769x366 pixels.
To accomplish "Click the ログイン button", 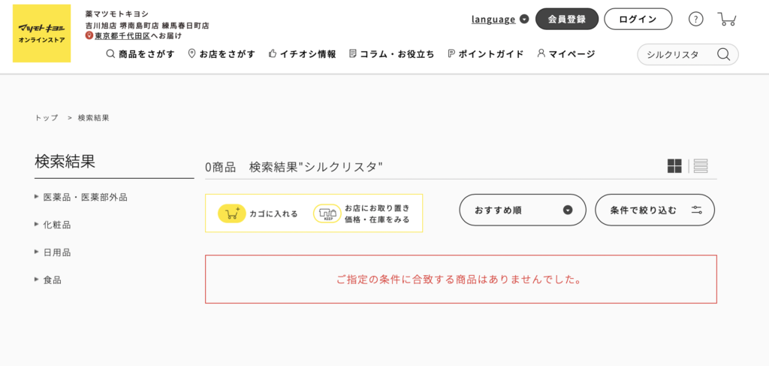I will pyautogui.click(x=638, y=19).
